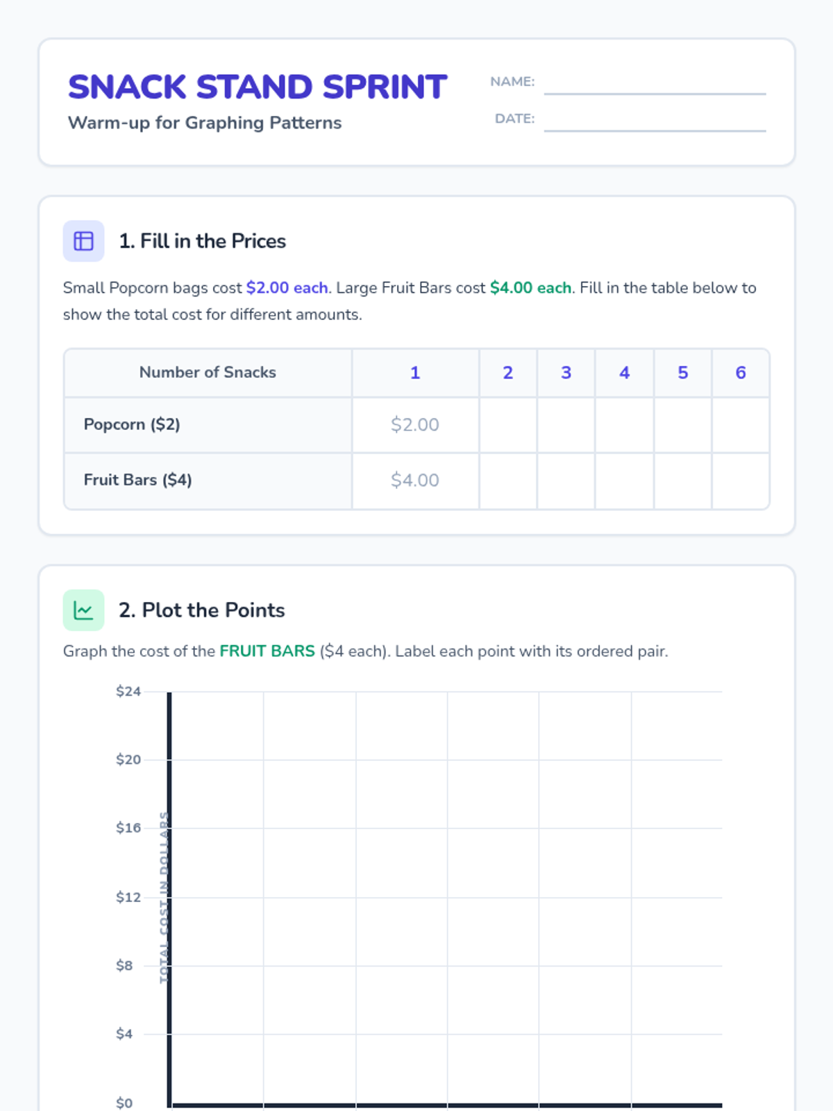Click the Fruit Bars ($4) row label
Viewport: 833px width, 1111px height.
pyautogui.click(x=137, y=480)
